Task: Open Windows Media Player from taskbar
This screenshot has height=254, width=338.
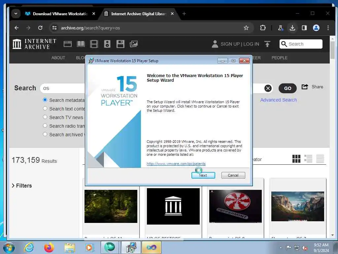Action: point(89,247)
